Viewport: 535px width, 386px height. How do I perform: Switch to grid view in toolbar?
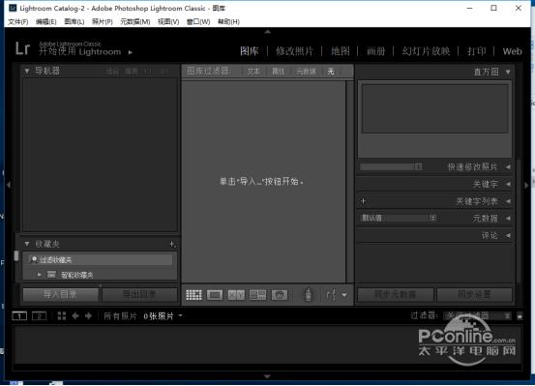193,295
